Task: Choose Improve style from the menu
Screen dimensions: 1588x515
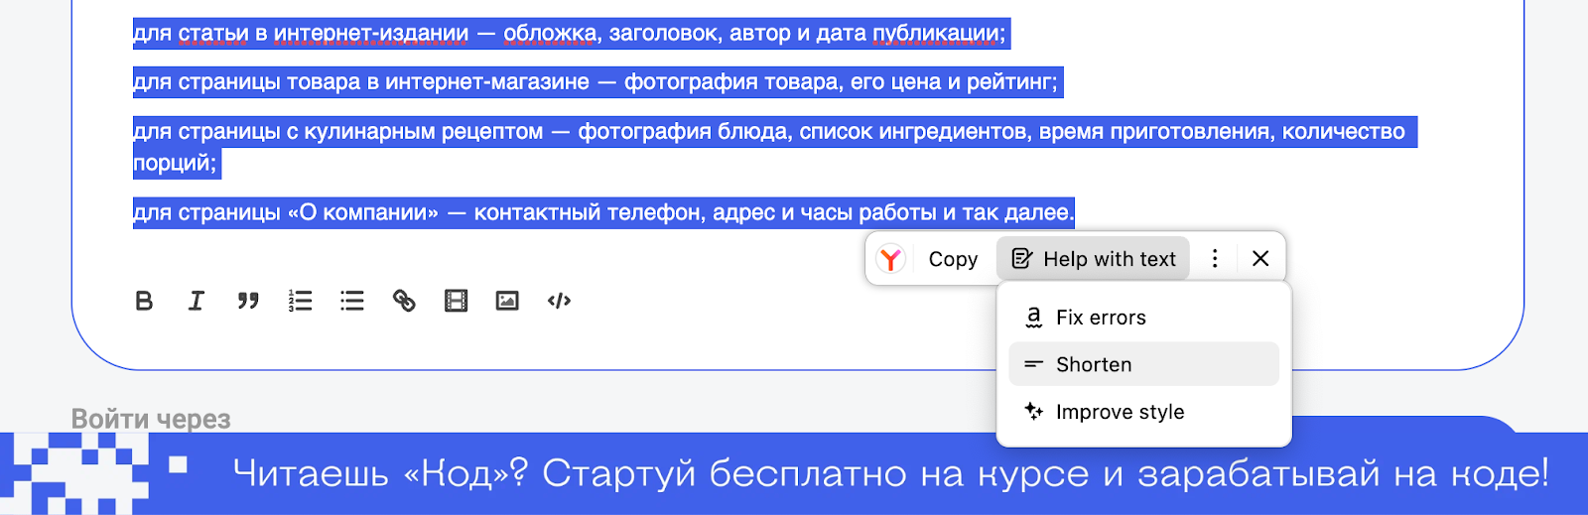Action: coord(1143,412)
